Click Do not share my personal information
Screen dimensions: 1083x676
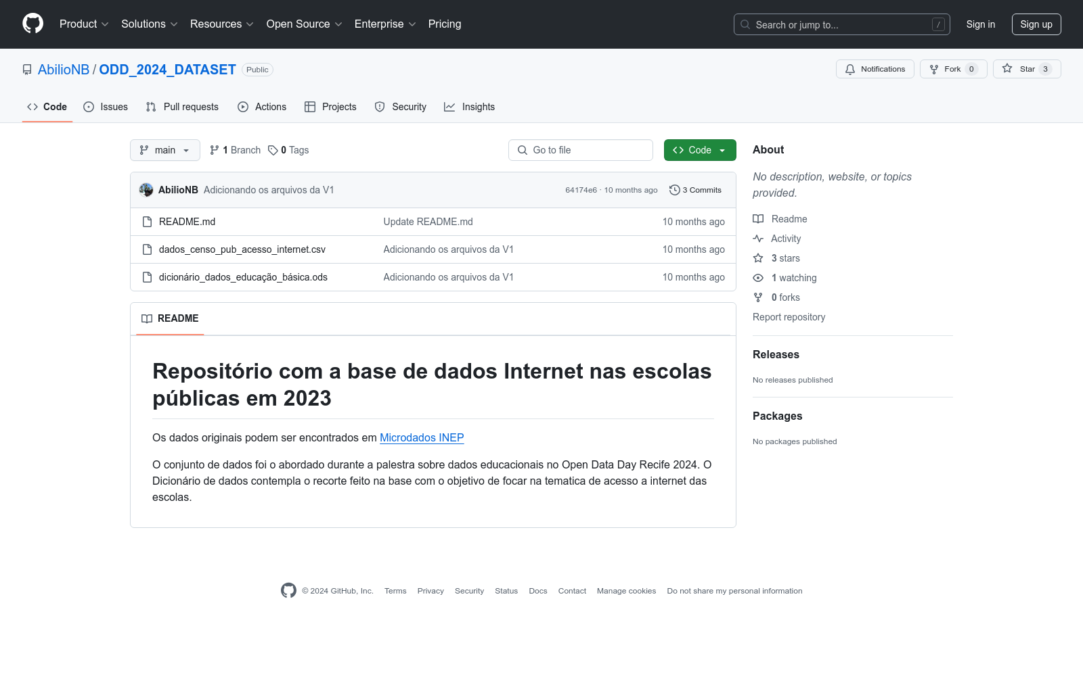[734, 591]
